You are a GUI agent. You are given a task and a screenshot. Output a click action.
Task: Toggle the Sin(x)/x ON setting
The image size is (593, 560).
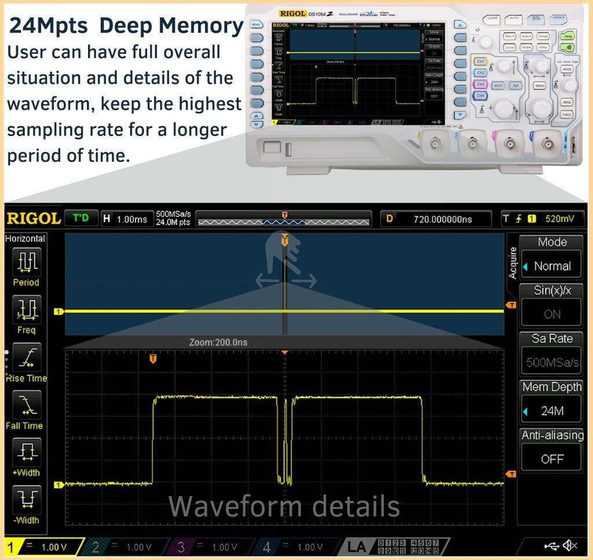point(551,314)
